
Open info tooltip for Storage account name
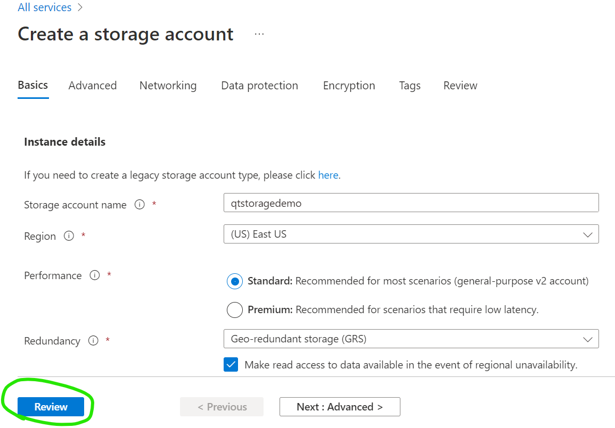coord(140,204)
